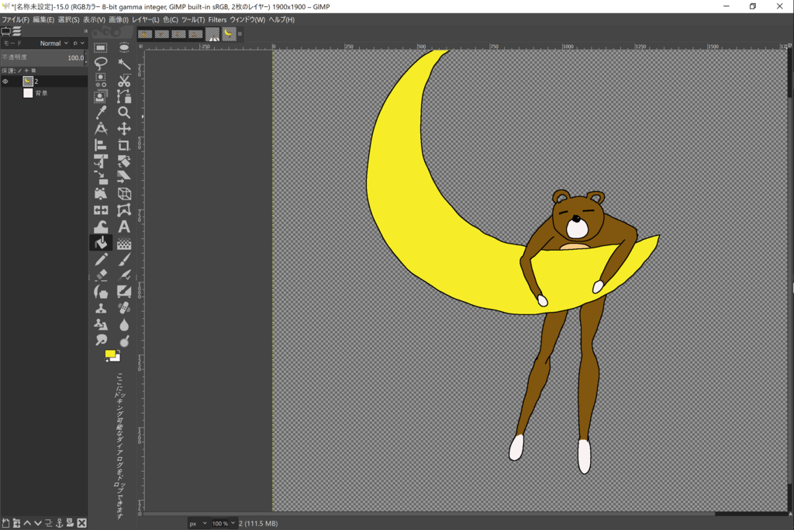Open the Filters menu

217,19
